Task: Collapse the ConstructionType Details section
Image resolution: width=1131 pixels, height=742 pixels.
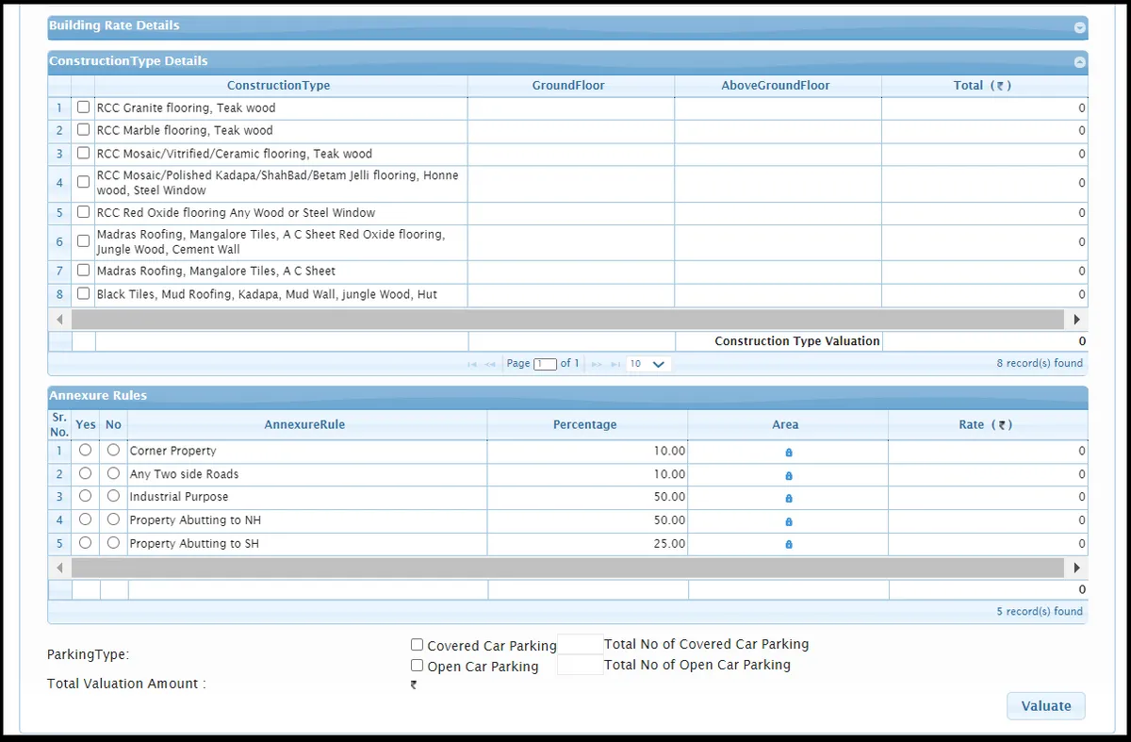Action: click(1079, 61)
